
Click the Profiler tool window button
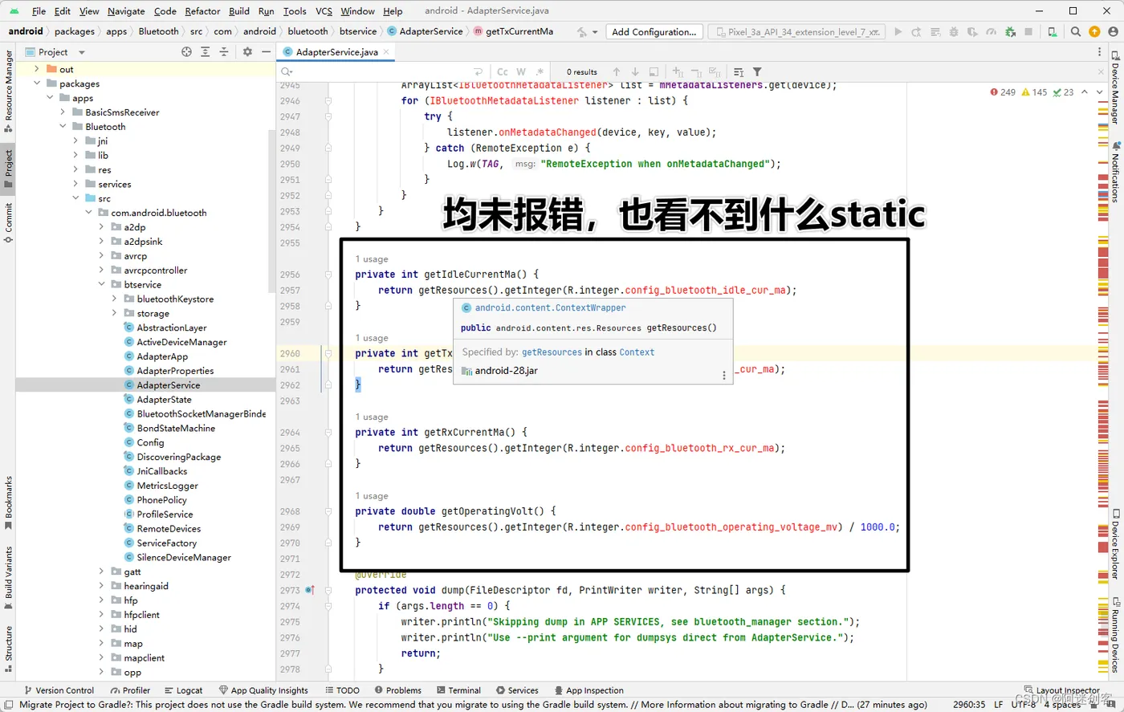coord(130,690)
